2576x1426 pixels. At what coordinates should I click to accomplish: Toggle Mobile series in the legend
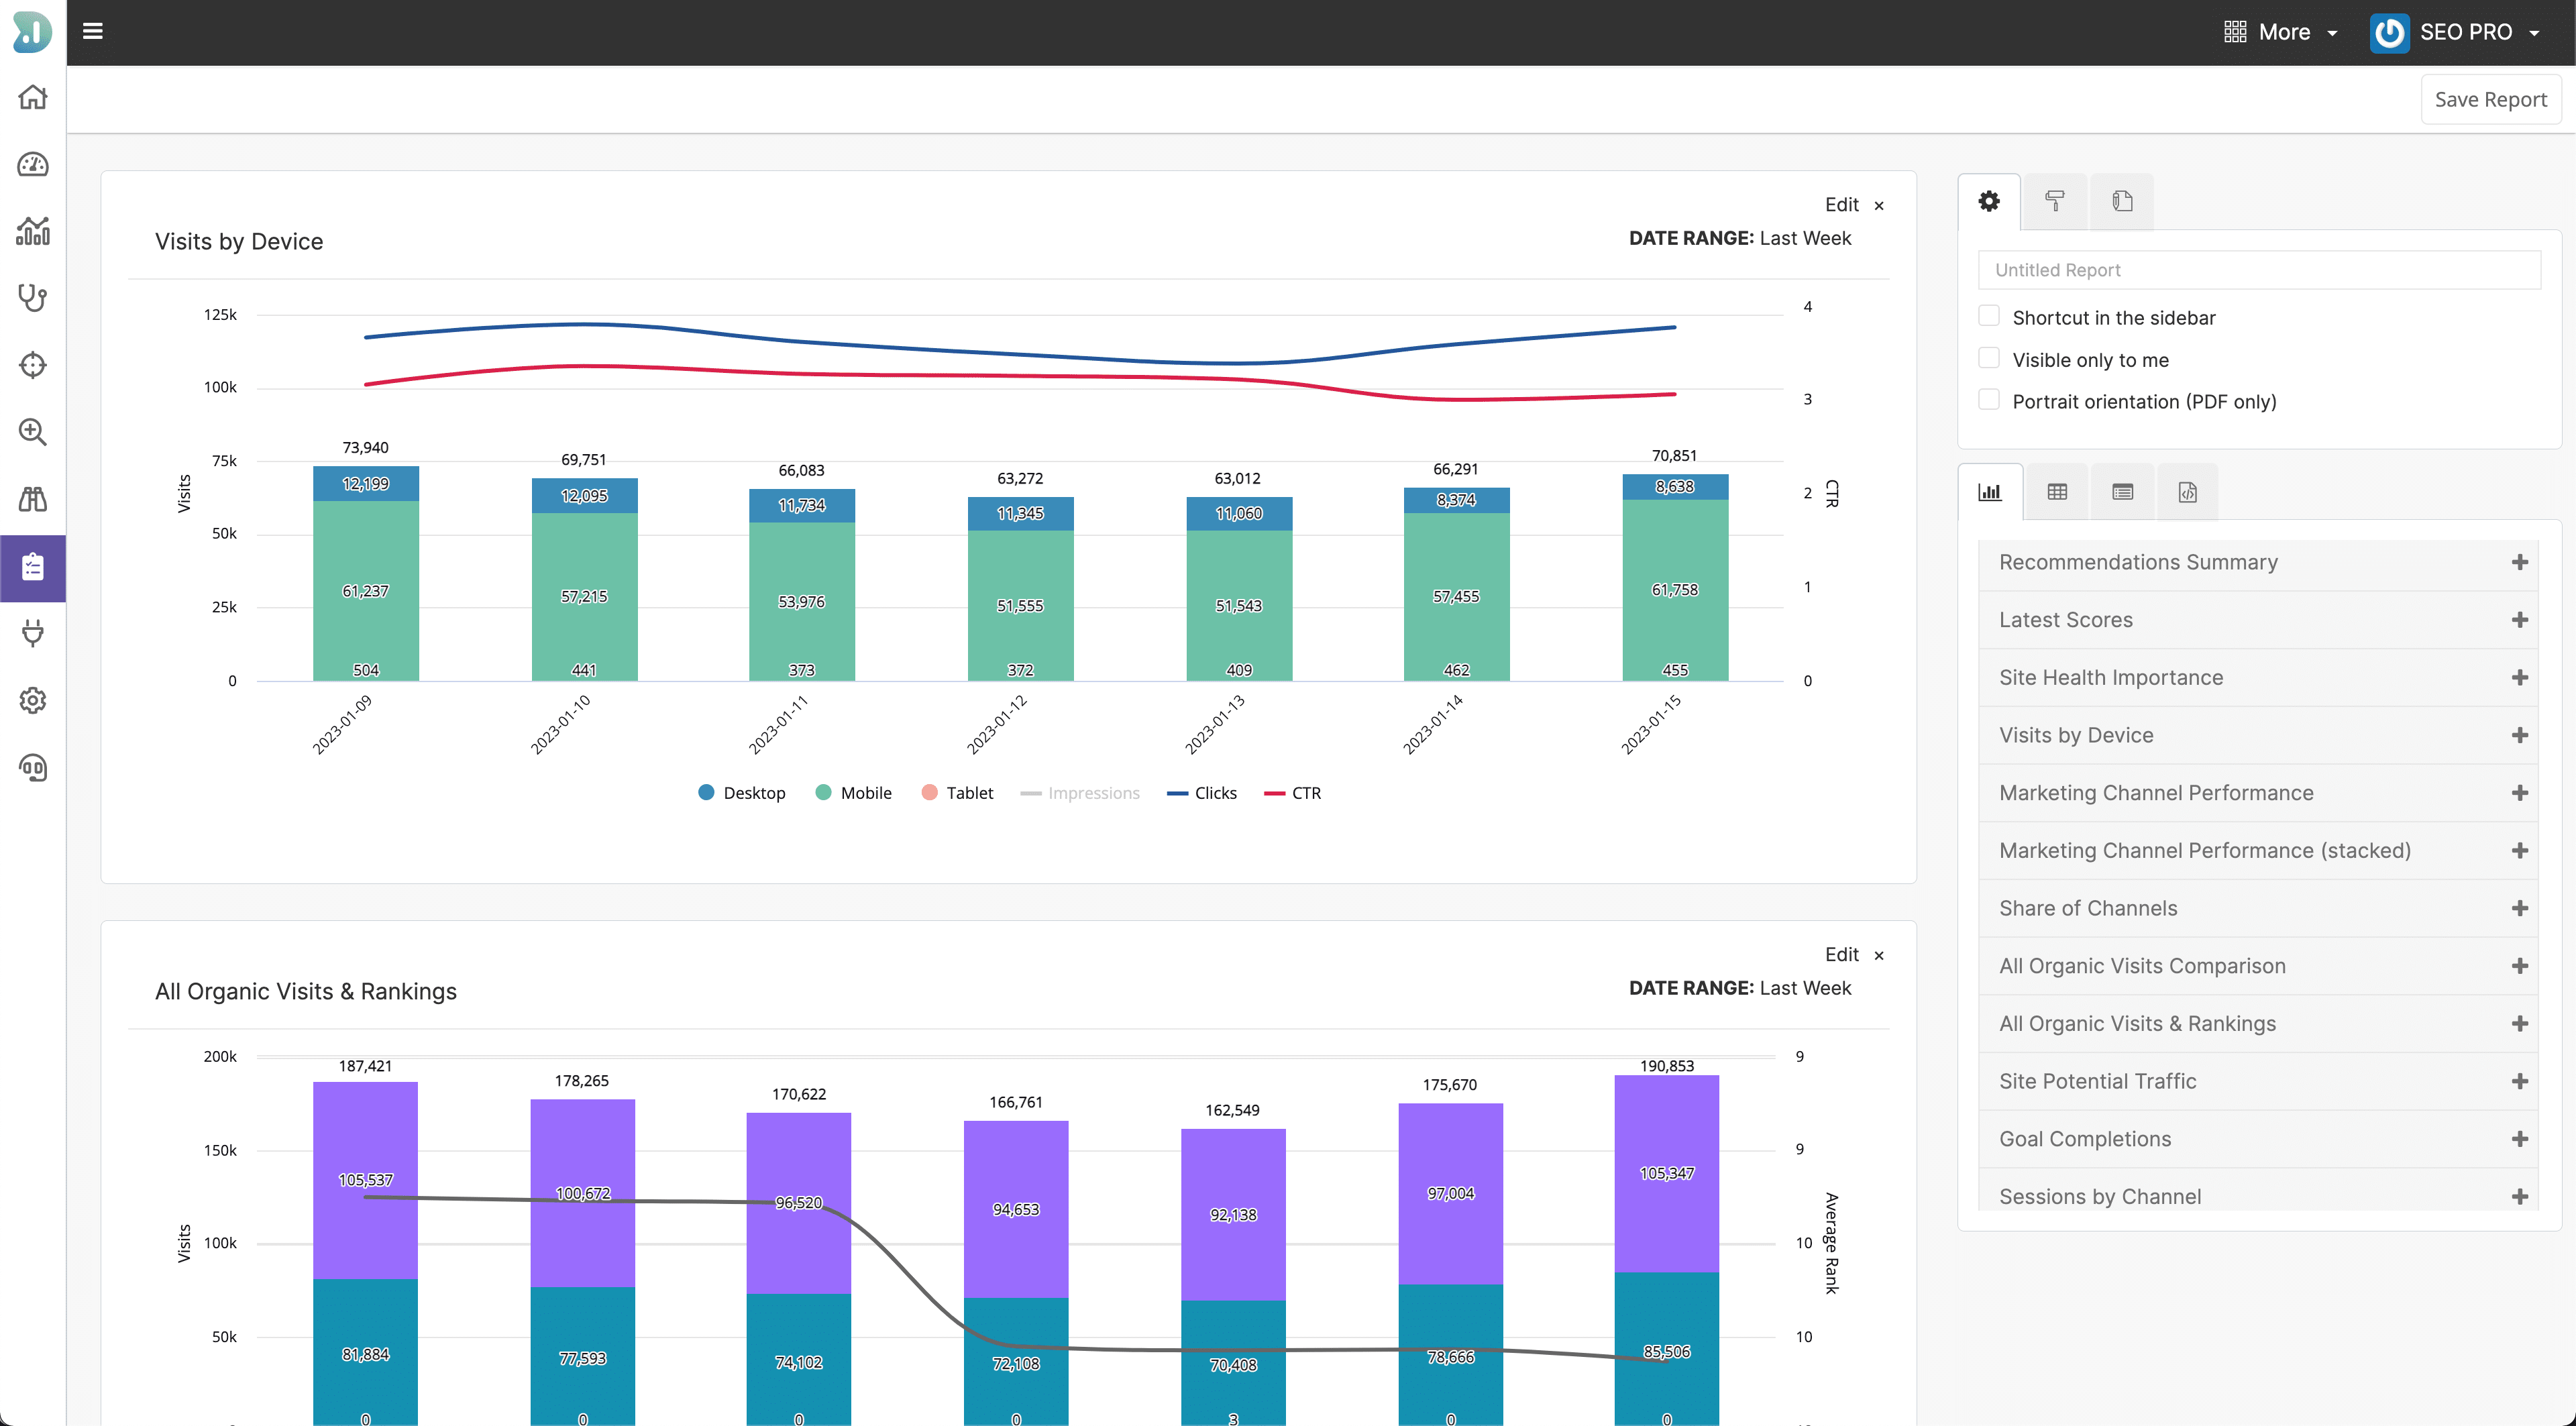pyautogui.click(x=853, y=793)
